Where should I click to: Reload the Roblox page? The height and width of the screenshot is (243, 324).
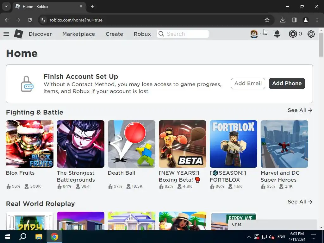tap(30, 20)
